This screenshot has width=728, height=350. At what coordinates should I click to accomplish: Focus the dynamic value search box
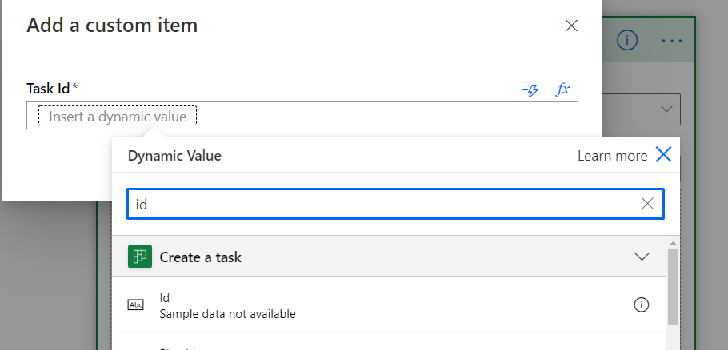384,204
